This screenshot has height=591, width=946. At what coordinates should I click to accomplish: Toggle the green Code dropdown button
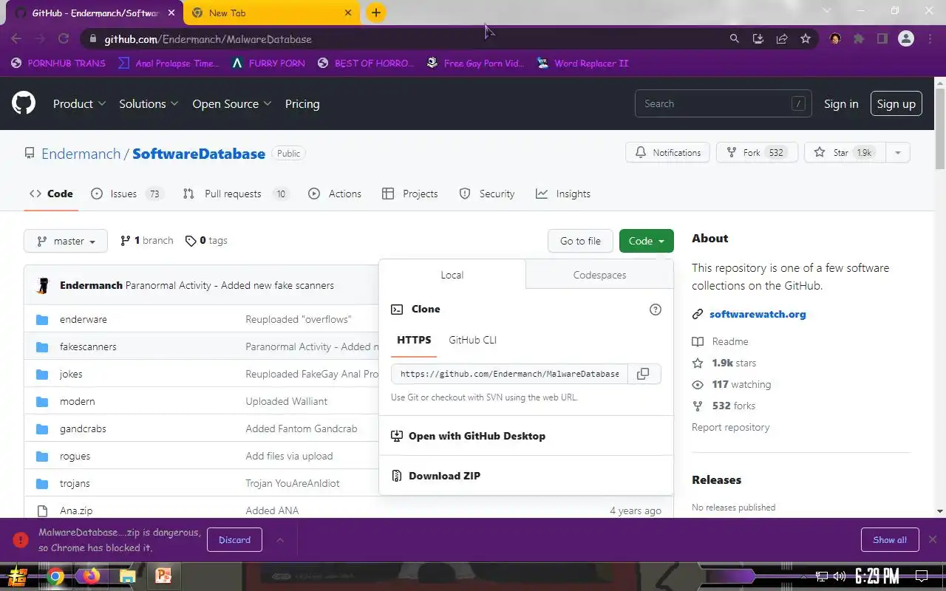pyautogui.click(x=647, y=241)
